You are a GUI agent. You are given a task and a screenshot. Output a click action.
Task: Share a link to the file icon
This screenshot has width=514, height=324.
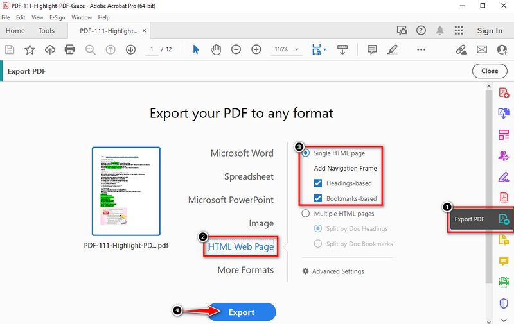461,49
